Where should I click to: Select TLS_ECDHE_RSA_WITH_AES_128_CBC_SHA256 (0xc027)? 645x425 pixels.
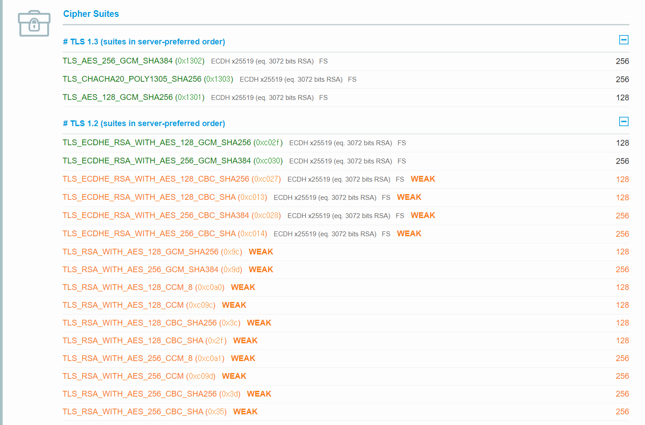172,179
